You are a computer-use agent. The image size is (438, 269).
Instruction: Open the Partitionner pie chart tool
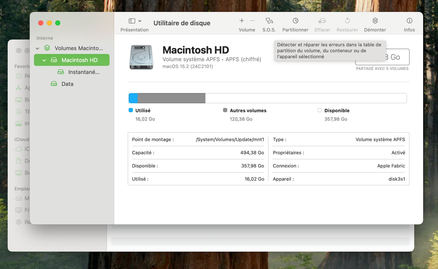click(295, 21)
